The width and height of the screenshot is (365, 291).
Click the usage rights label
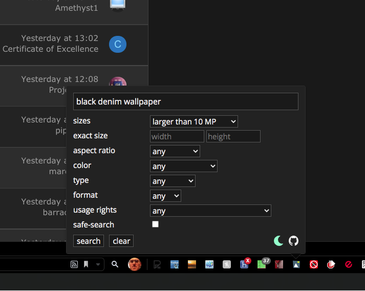click(x=95, y=210)
